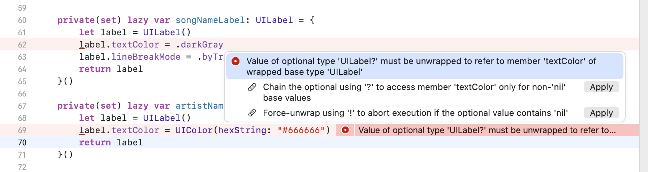Click lineBreakMode property on line 63
Viewport: 648px width, 172px height.
(146, 57)
